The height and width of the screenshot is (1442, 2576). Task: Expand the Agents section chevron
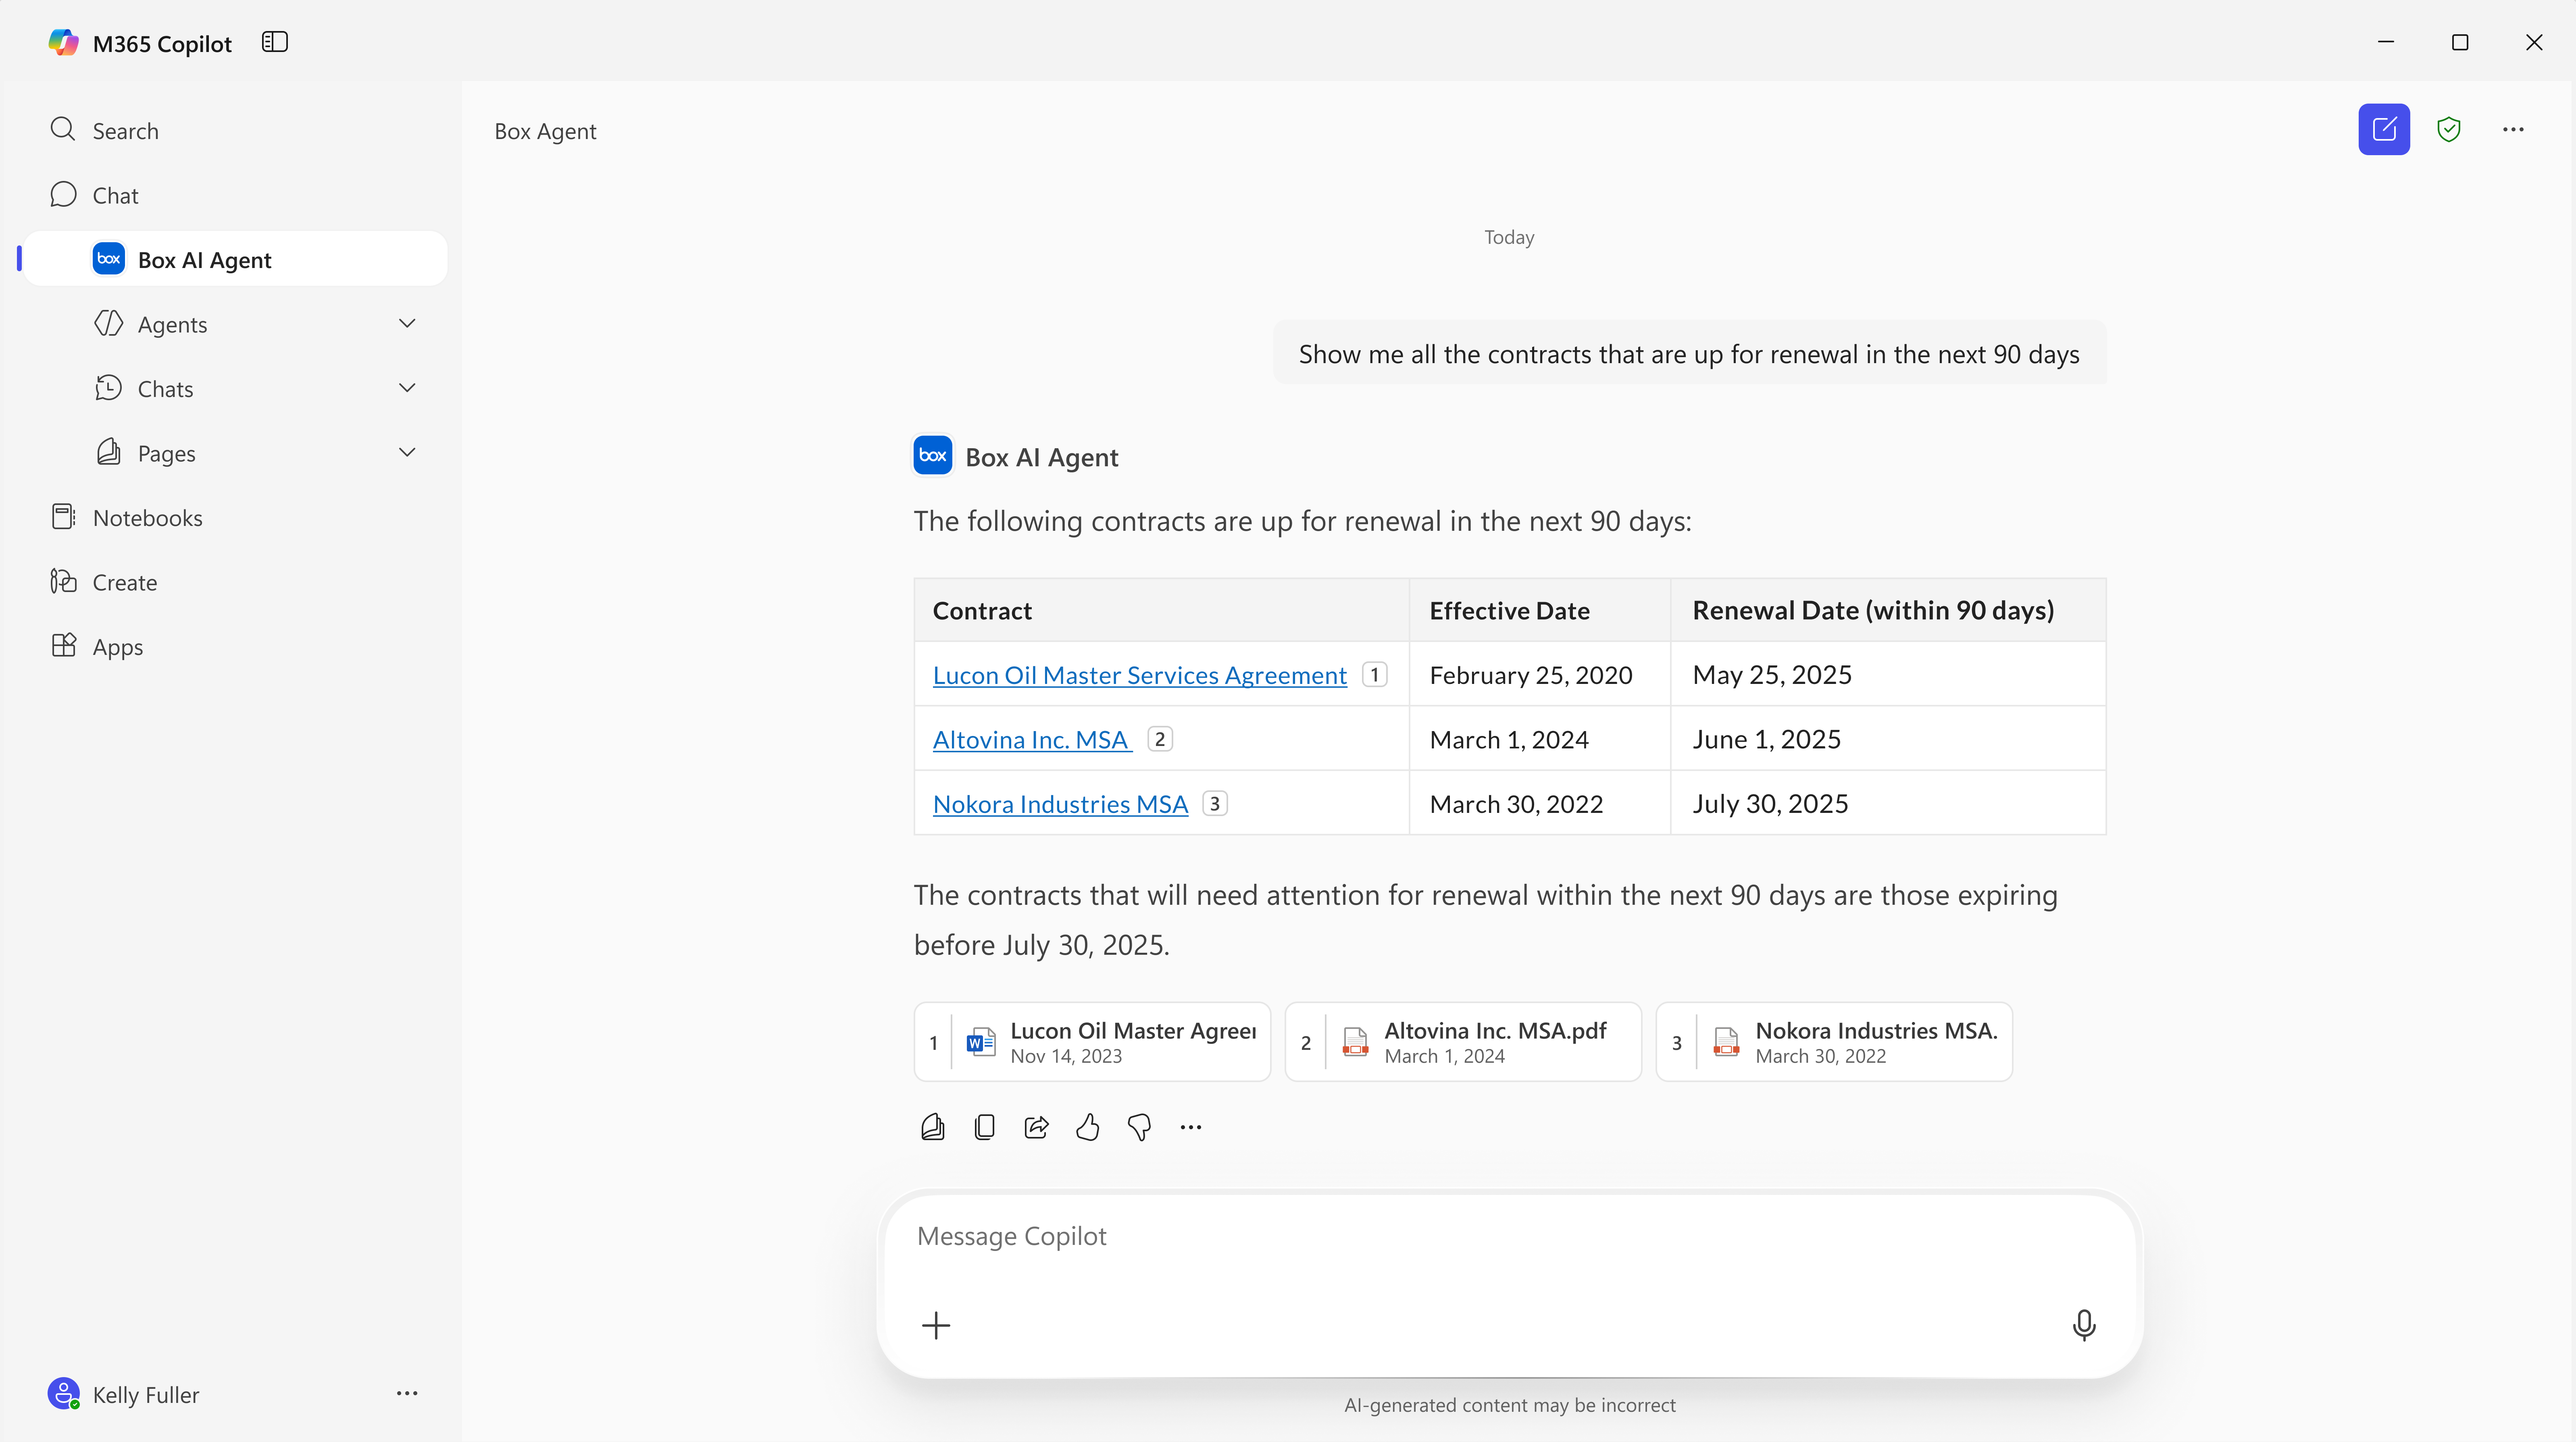407,324
